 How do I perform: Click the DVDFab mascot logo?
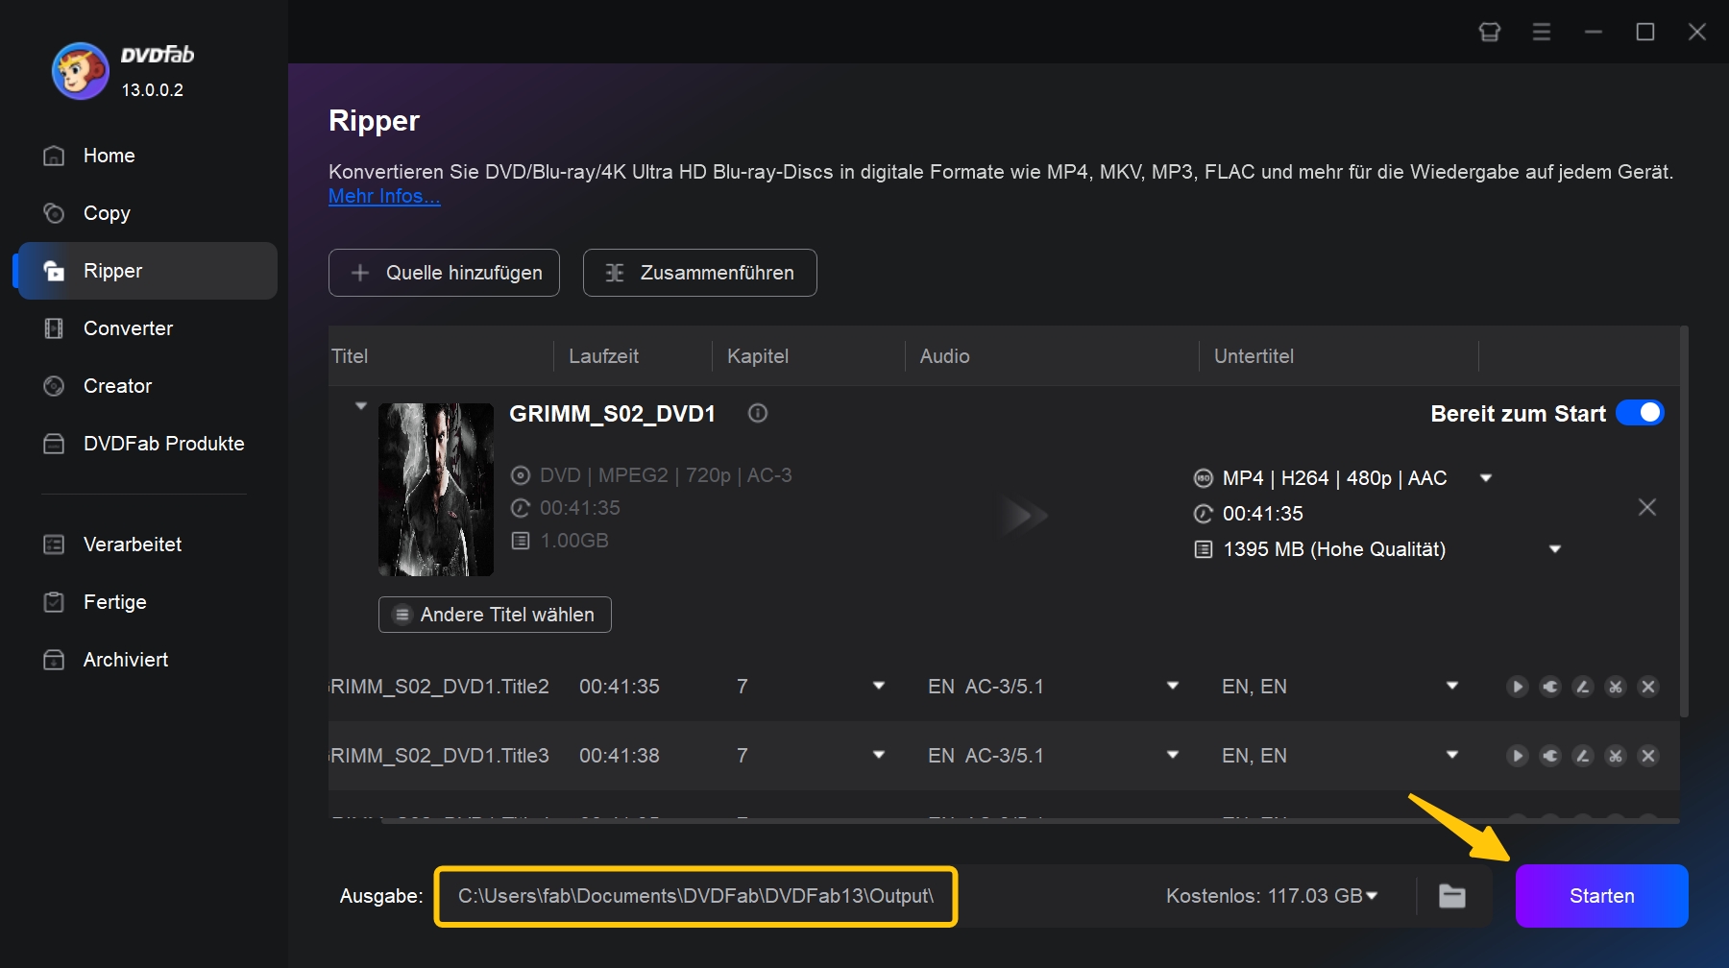(80, 71)
